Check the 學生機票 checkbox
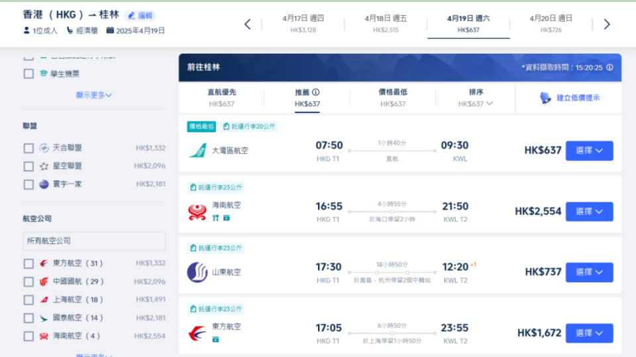Screen dimensions: 636x357 tap(28, 73)
